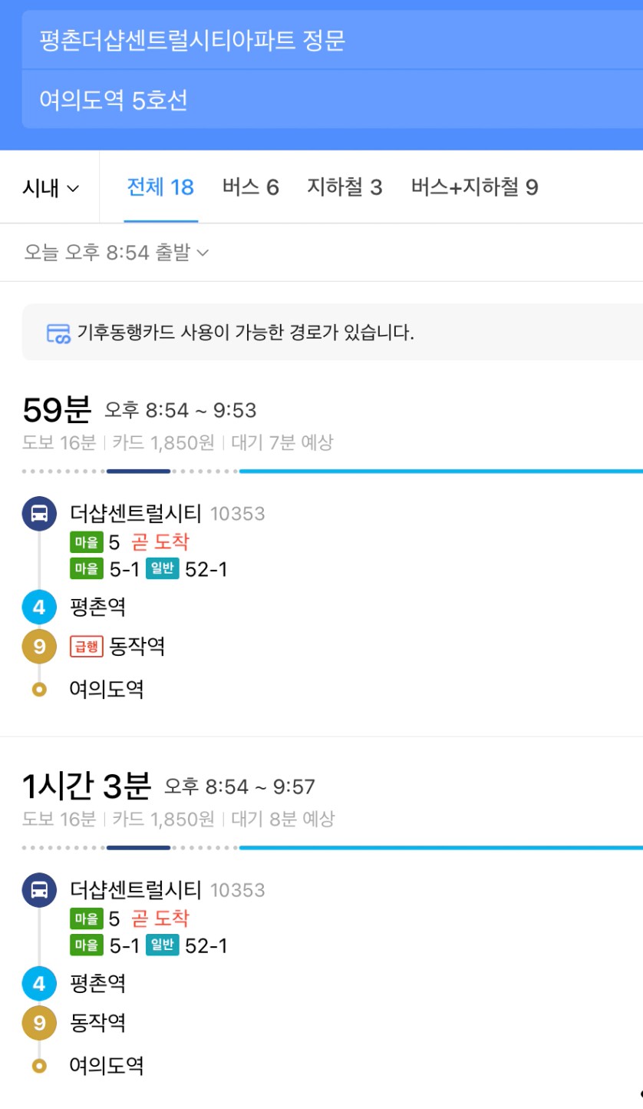Switch to the 지하철 3 tab
Viewport: 643px width, 1109px height.
[x=345, y=187]
